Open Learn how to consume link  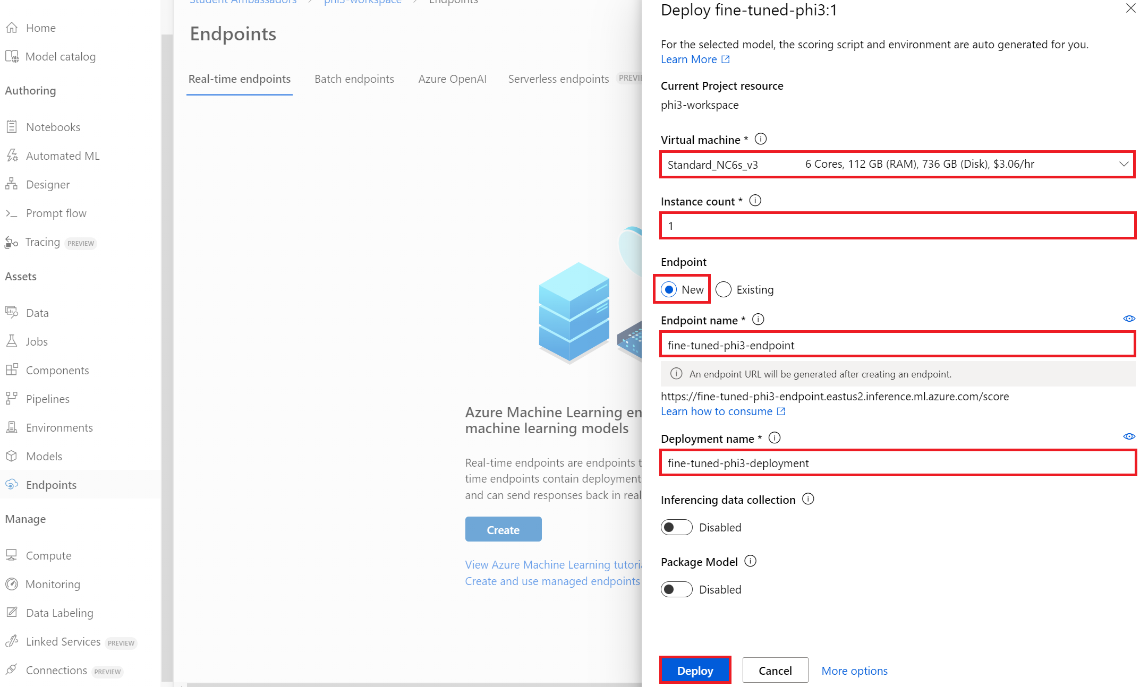(x=722, y=411)
